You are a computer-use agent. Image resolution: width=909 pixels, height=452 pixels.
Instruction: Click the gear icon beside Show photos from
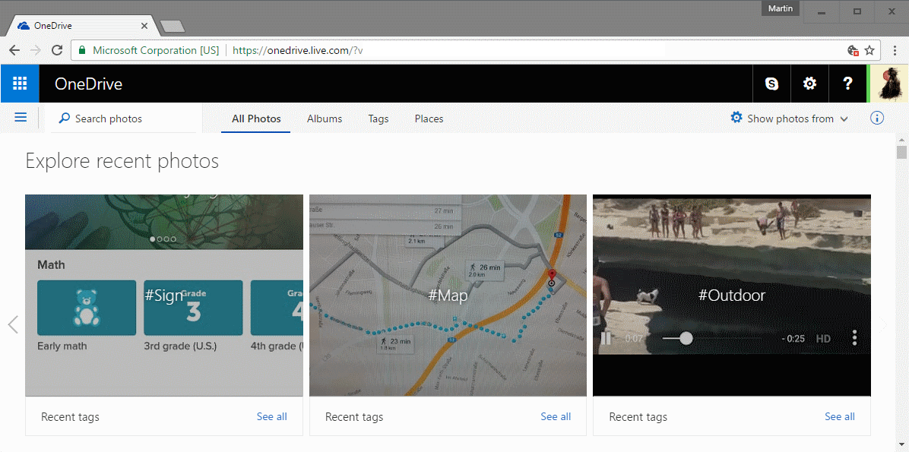click(x=736, y=118)
